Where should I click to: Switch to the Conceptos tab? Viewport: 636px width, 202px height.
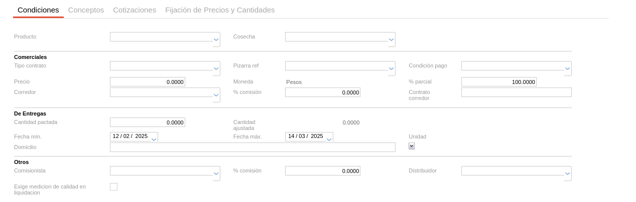(x=86, y=10)
